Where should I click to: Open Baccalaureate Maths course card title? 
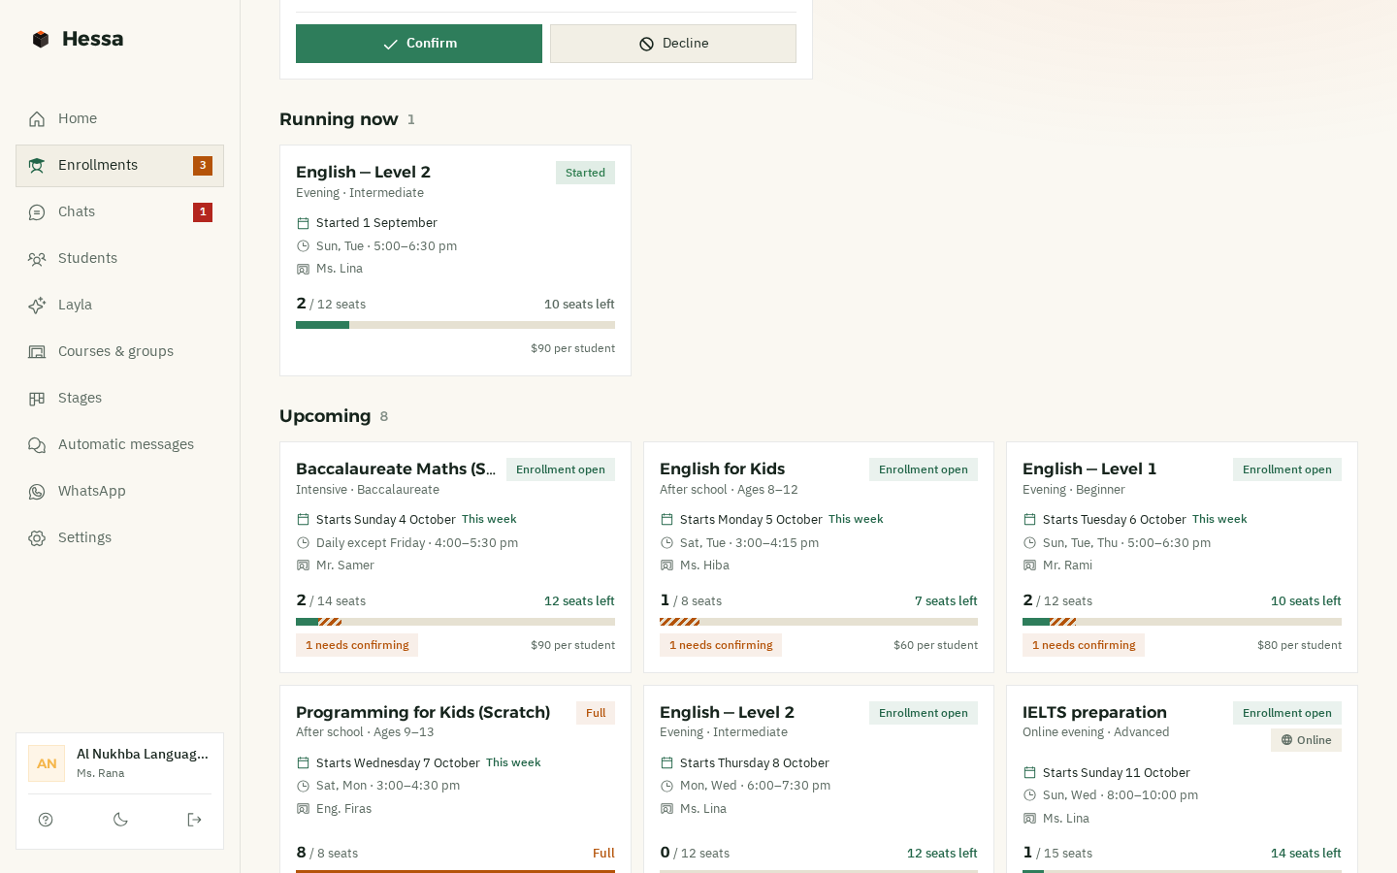click(396, 469)
